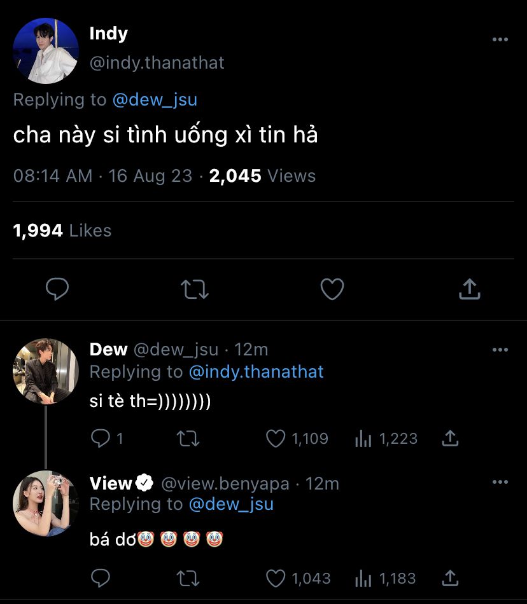
Task: Like Indy's main tweet
Action: tap(332, 290)
